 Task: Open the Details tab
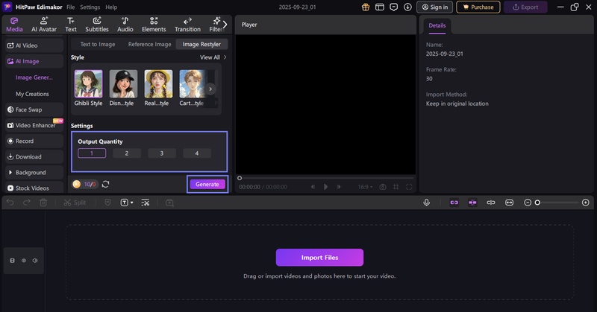(x=437, y=26)
